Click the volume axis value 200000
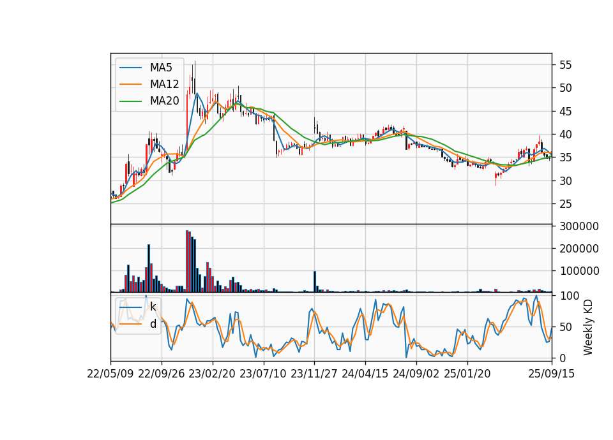This screenshot has height=440, width=613. [579, 248]
